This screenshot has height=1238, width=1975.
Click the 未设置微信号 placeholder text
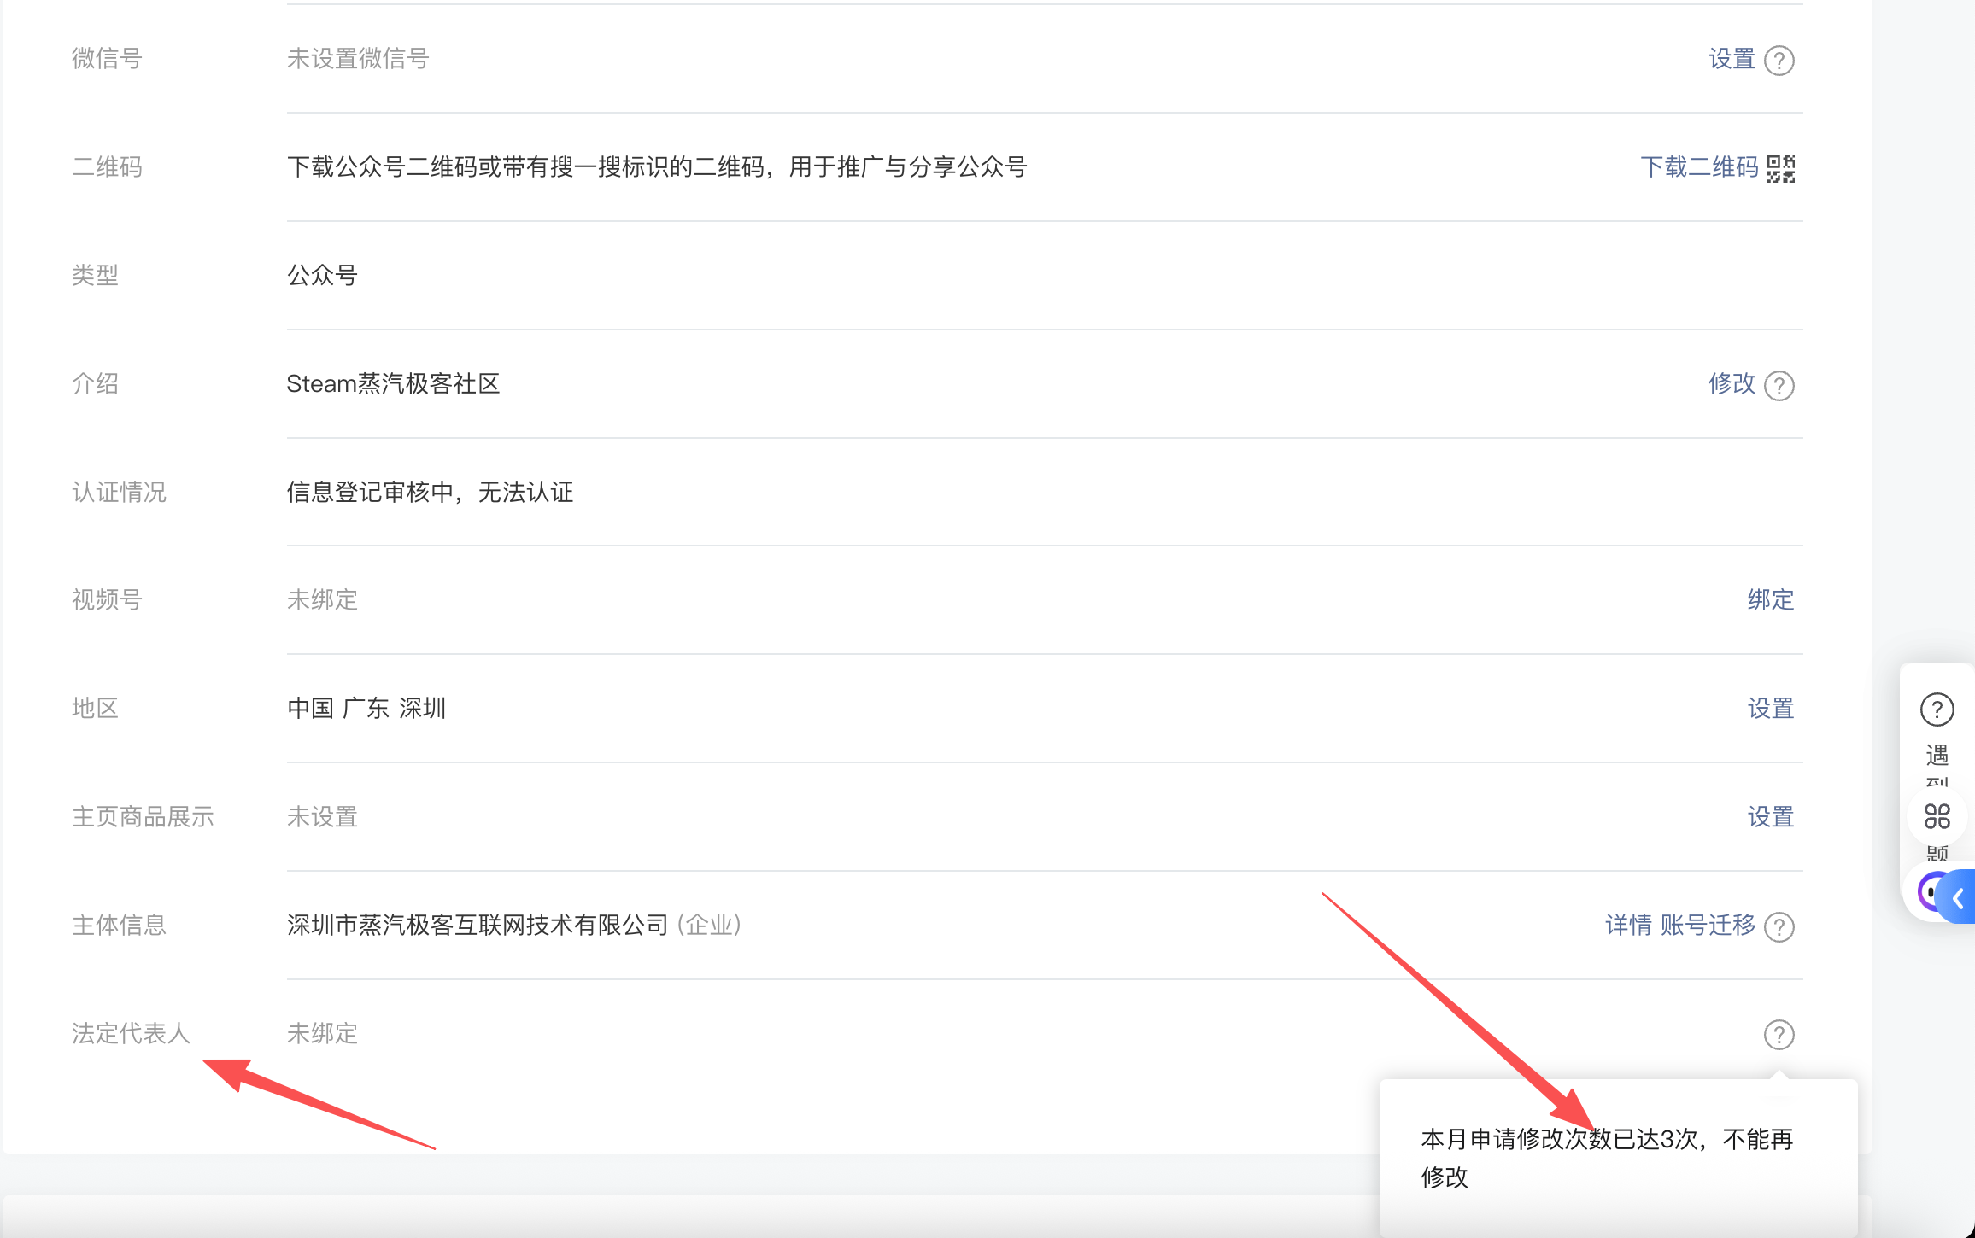[x=357, y=59]
